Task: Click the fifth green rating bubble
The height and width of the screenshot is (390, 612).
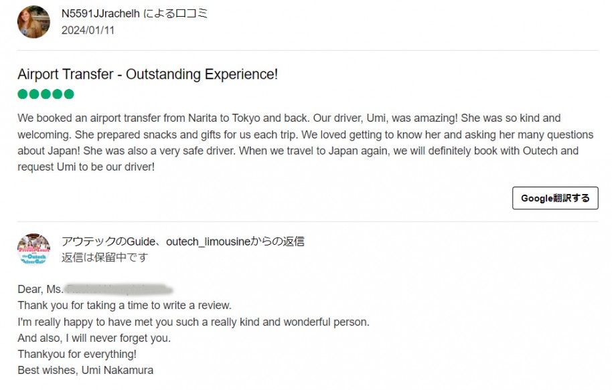Action: coord(68,94)
